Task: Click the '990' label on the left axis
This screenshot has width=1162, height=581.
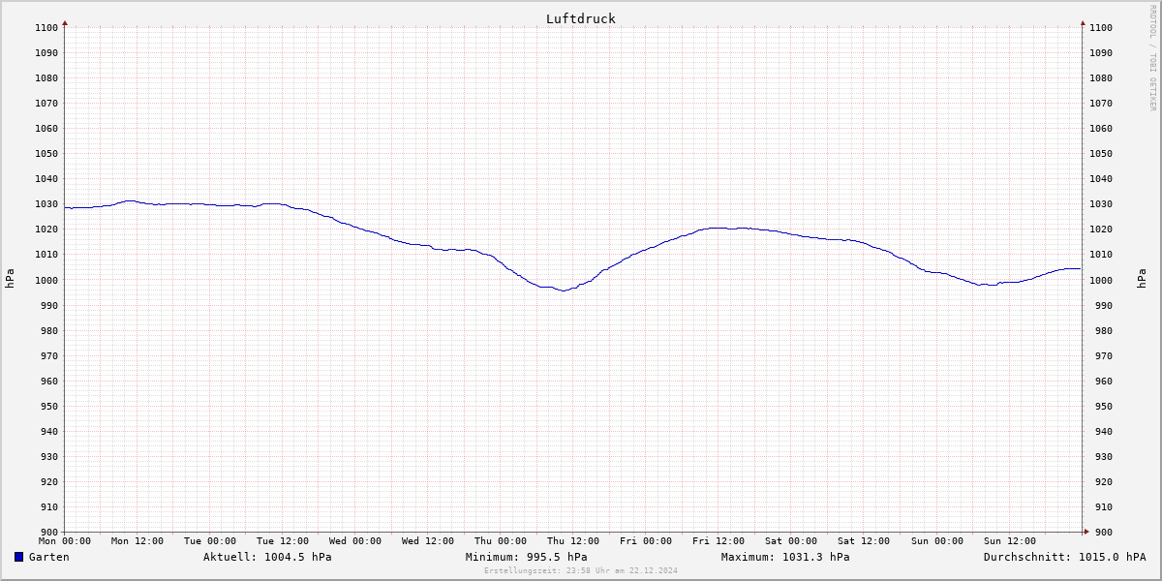Action: coord(50,305)
